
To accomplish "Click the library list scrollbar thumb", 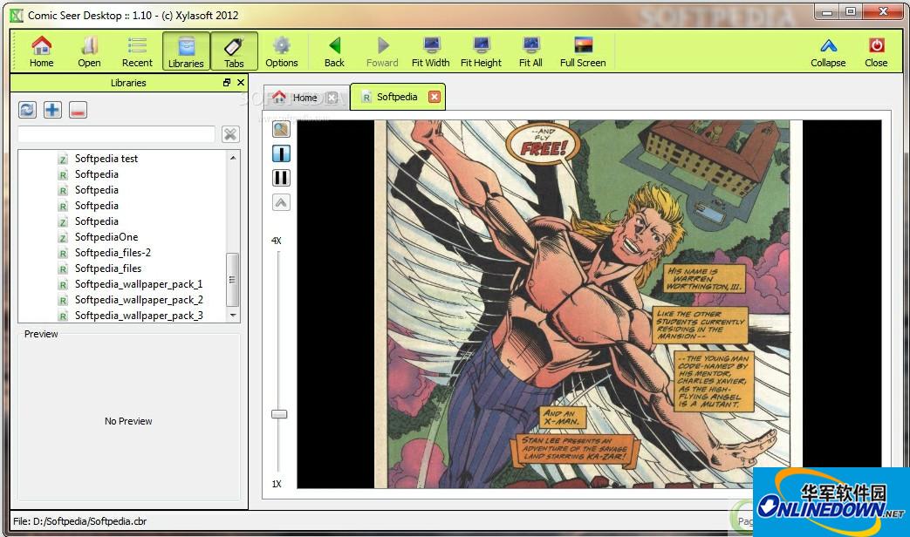I will coord(232,280).
